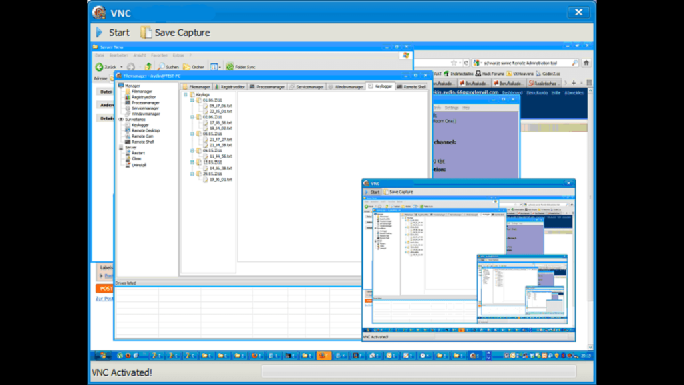Collapse the 29.05.2011 keylog folder
This screenshot has height=385, width=684.
coord(192,174)
